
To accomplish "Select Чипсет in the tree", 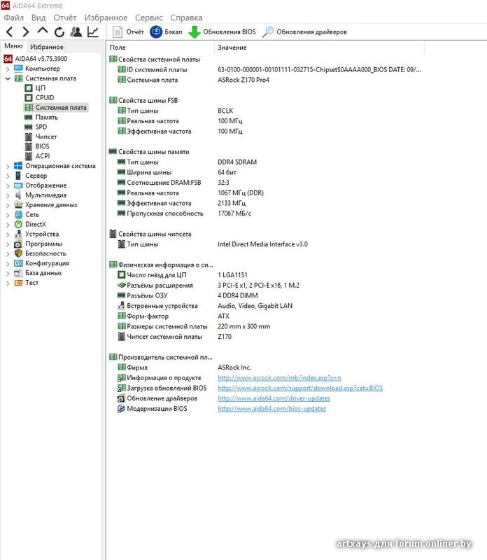I will pyautogui.click(x=41, y=136).
